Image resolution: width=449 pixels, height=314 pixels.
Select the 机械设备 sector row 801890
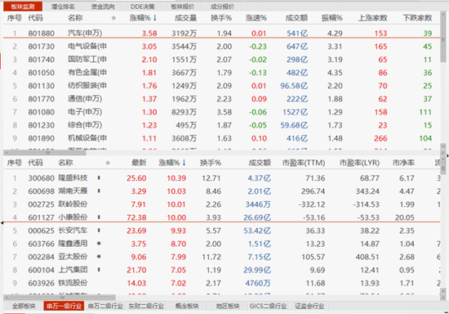click(x=221, y=138)
